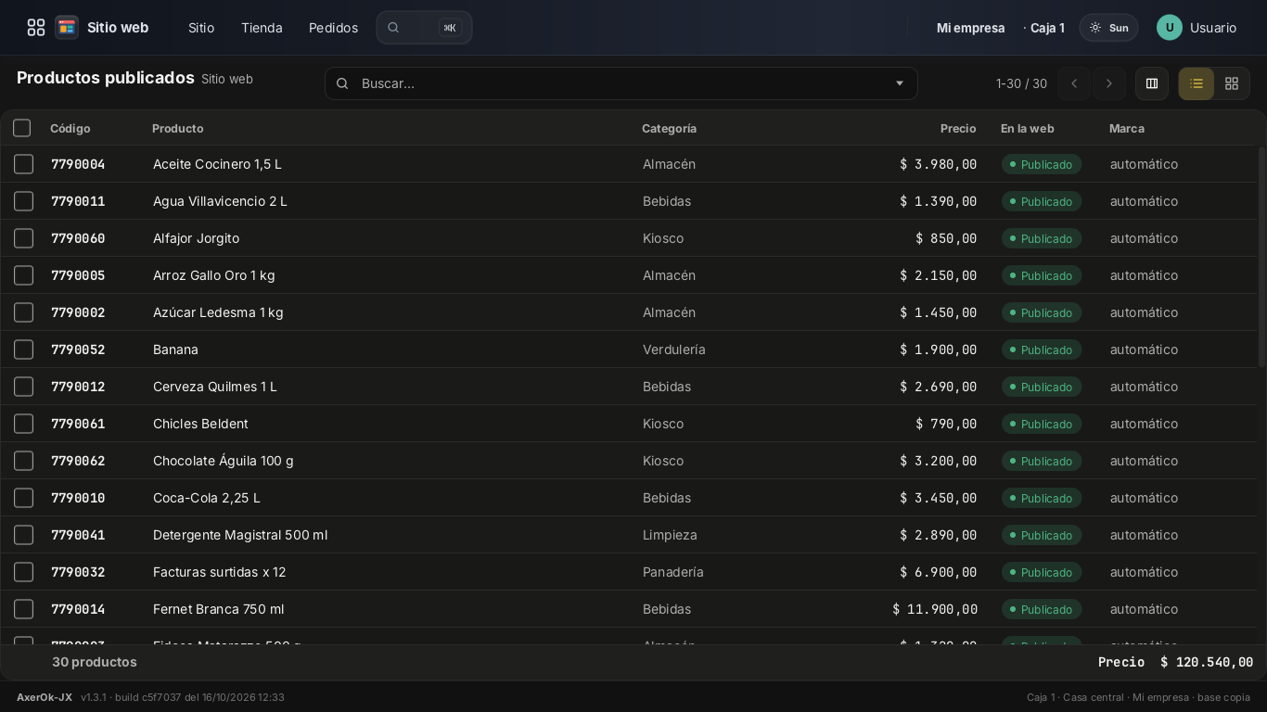Screen dimensions: 1267x712
Task: Open product code 7790005
Action: click(x=78, y=275)
